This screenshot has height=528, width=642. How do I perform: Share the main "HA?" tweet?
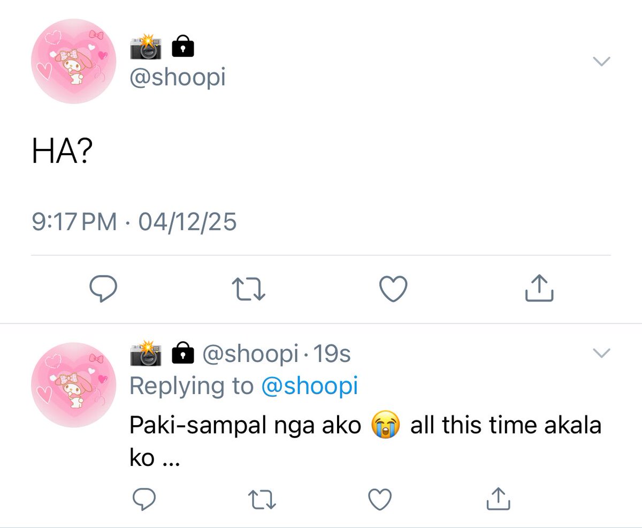[x=538, y=288]
